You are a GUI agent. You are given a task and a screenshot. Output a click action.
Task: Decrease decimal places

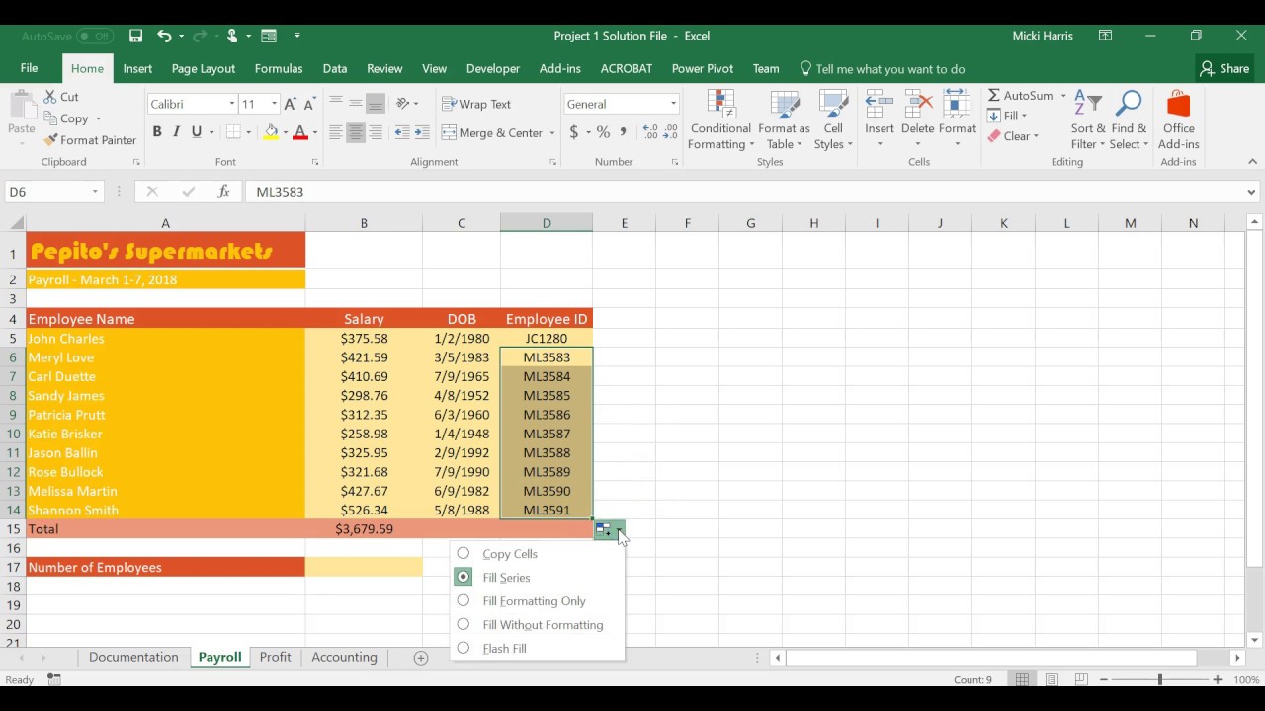pyautogui.click(x=670, y=132)
